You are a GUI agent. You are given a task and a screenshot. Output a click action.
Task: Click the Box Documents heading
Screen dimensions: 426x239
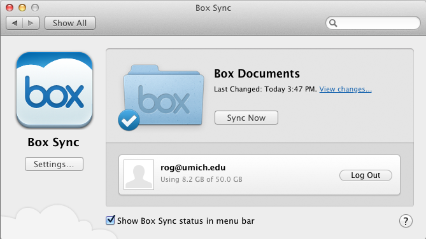click(257, 74)
